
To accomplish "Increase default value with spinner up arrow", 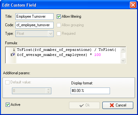I will click(x=48, y=89).
